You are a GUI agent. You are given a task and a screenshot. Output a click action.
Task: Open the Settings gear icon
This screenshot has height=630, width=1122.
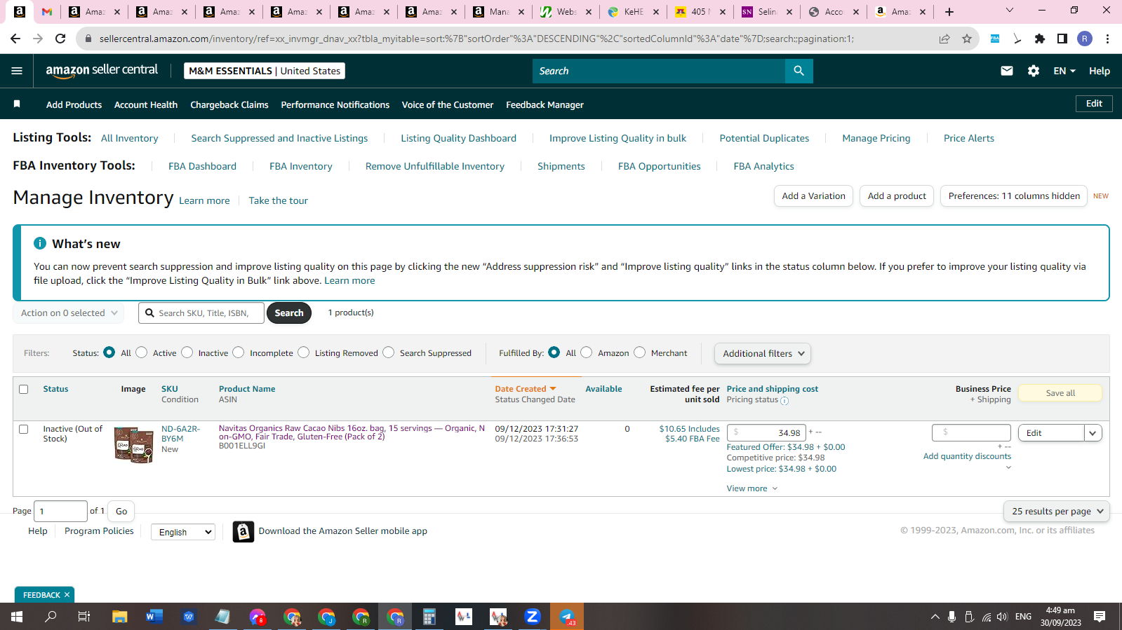point(1033,71)
